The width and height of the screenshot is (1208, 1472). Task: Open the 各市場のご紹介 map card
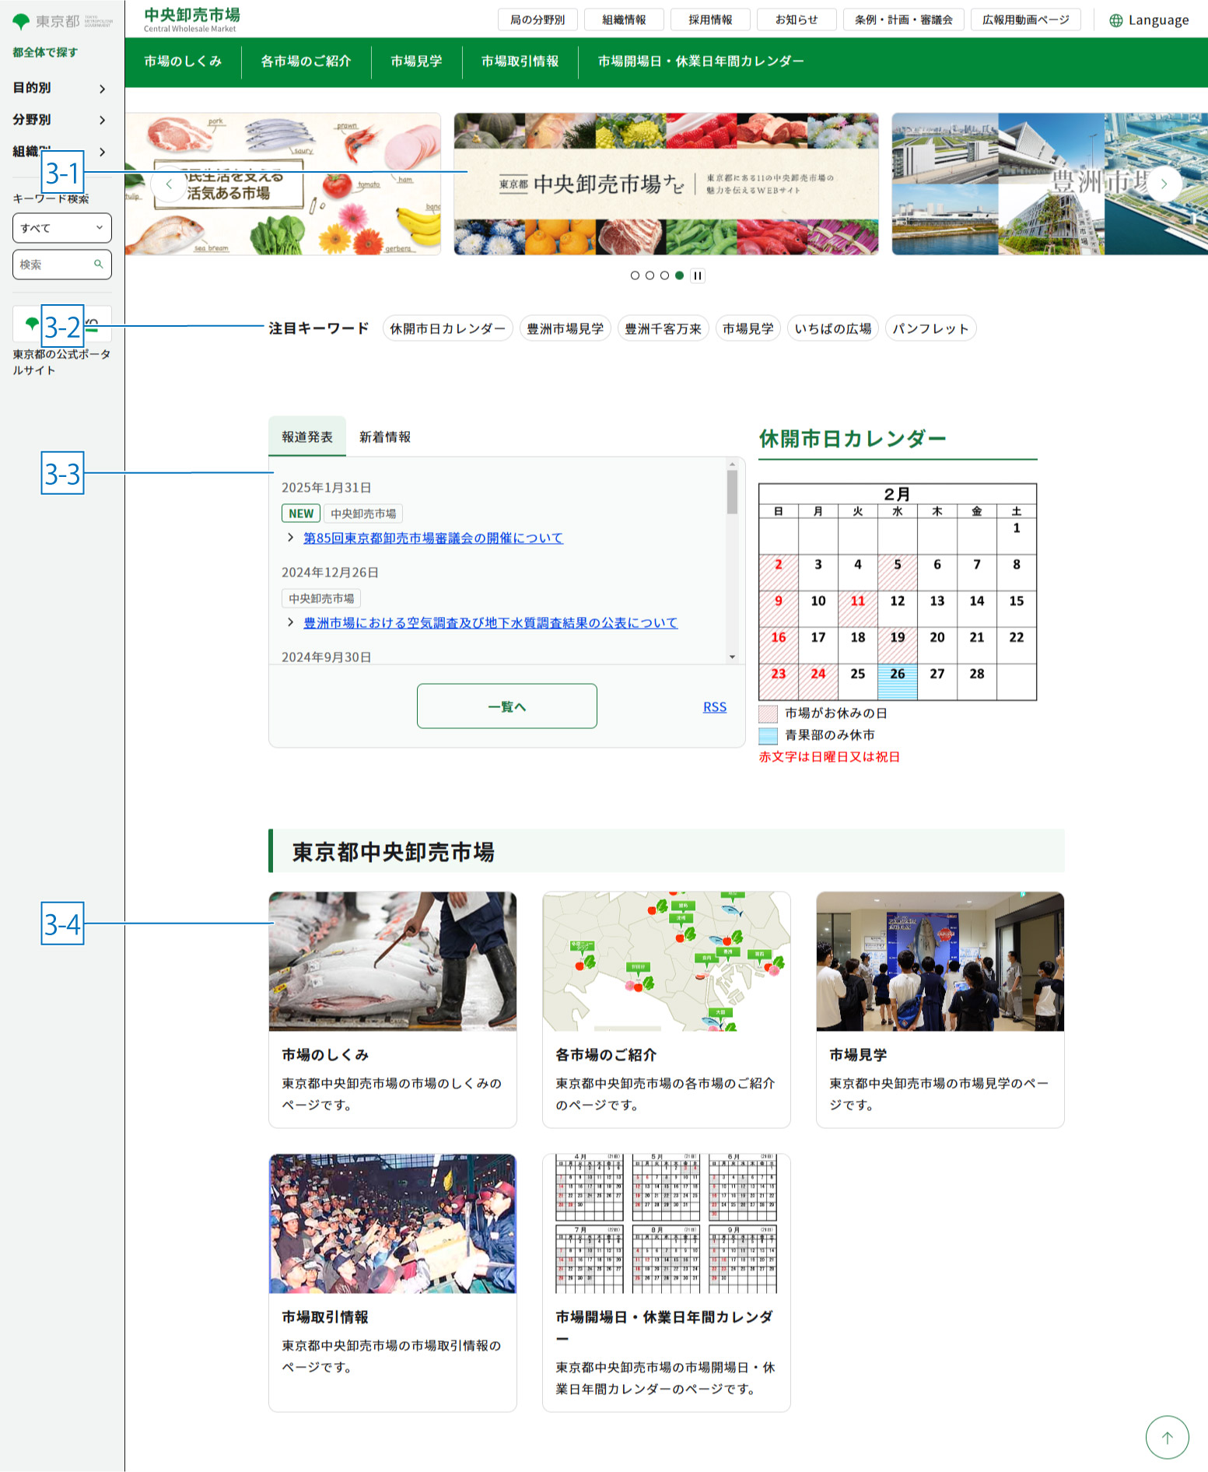click(667, 1009)
